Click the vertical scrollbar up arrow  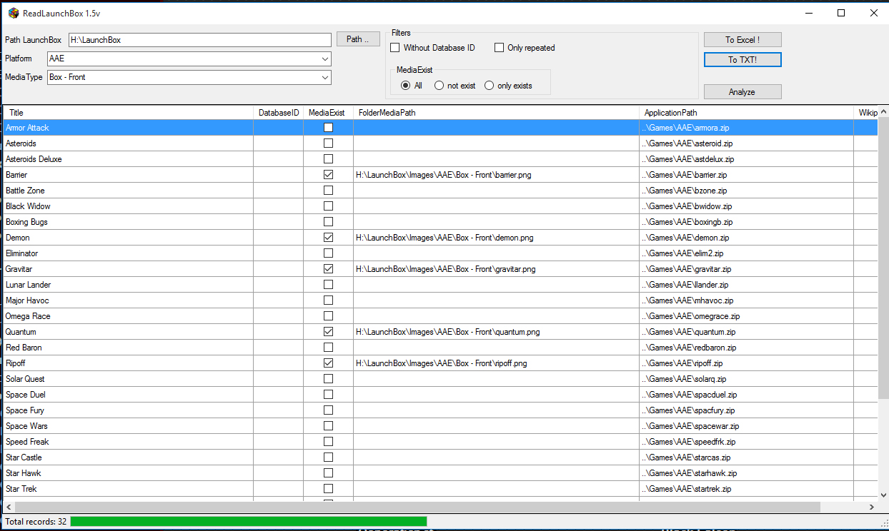(x=883, y=112)
